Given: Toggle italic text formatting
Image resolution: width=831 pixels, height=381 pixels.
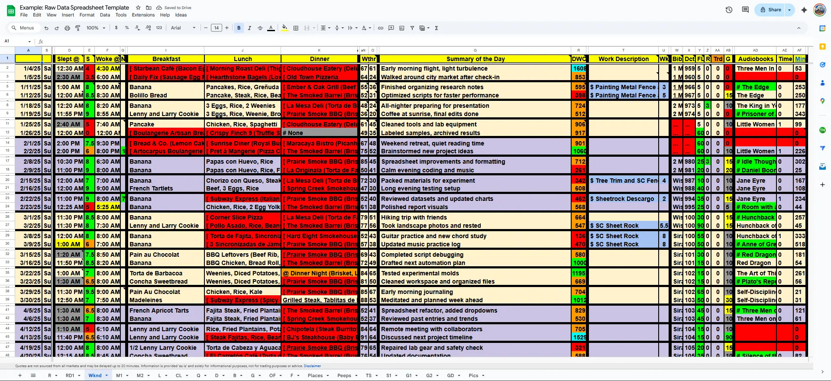Looking at the screenshot, I should pyautogui.click(x=249, y=28).
